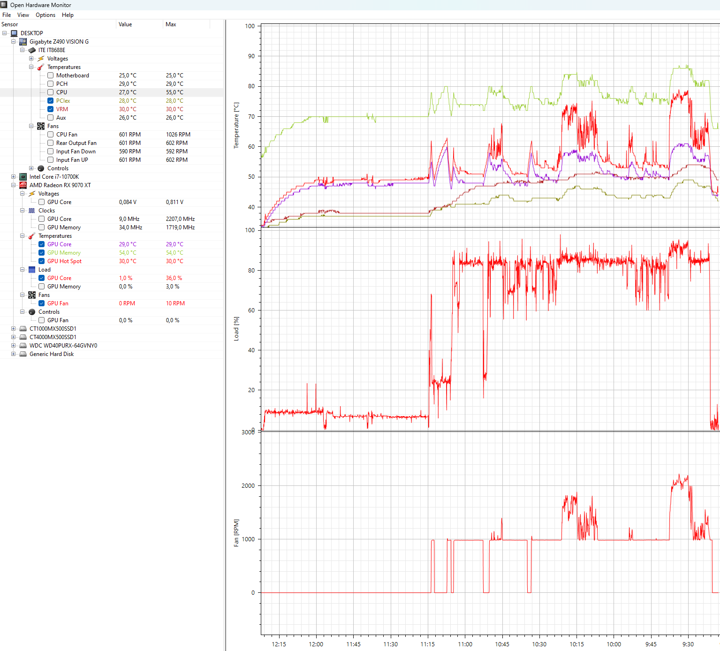Screen dimensions: 720x651
Task: Collapse the DESKTOP tree node
Action: [5, 33]
